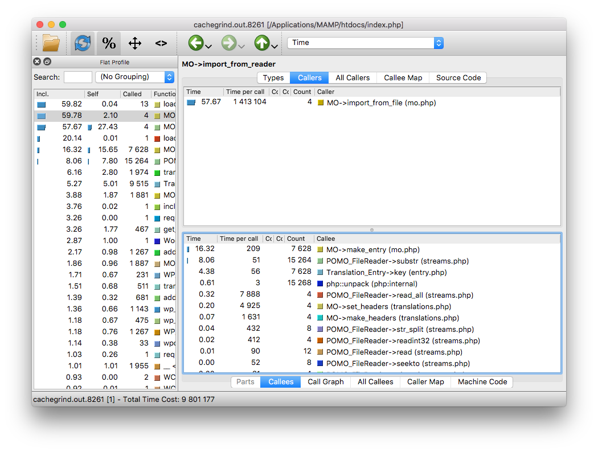Go back with the green left arrow
Image resolution: width=598 pixels, height=452 pixels.
196,43
